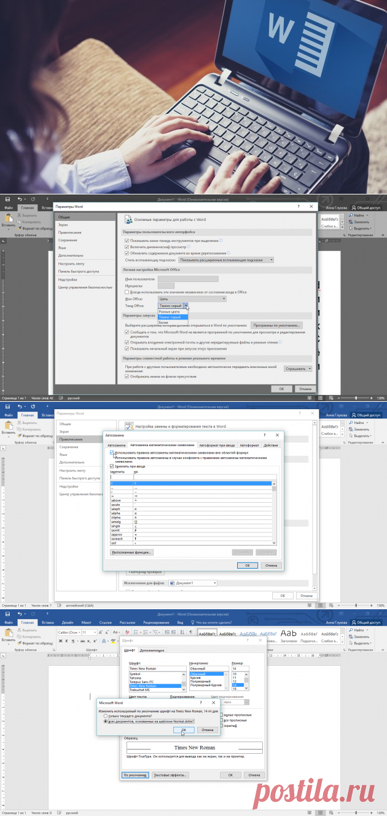Click Help question mark in Параметры Word General window
The height and width of the screenshot is (816, 387).
click(299, 207)
